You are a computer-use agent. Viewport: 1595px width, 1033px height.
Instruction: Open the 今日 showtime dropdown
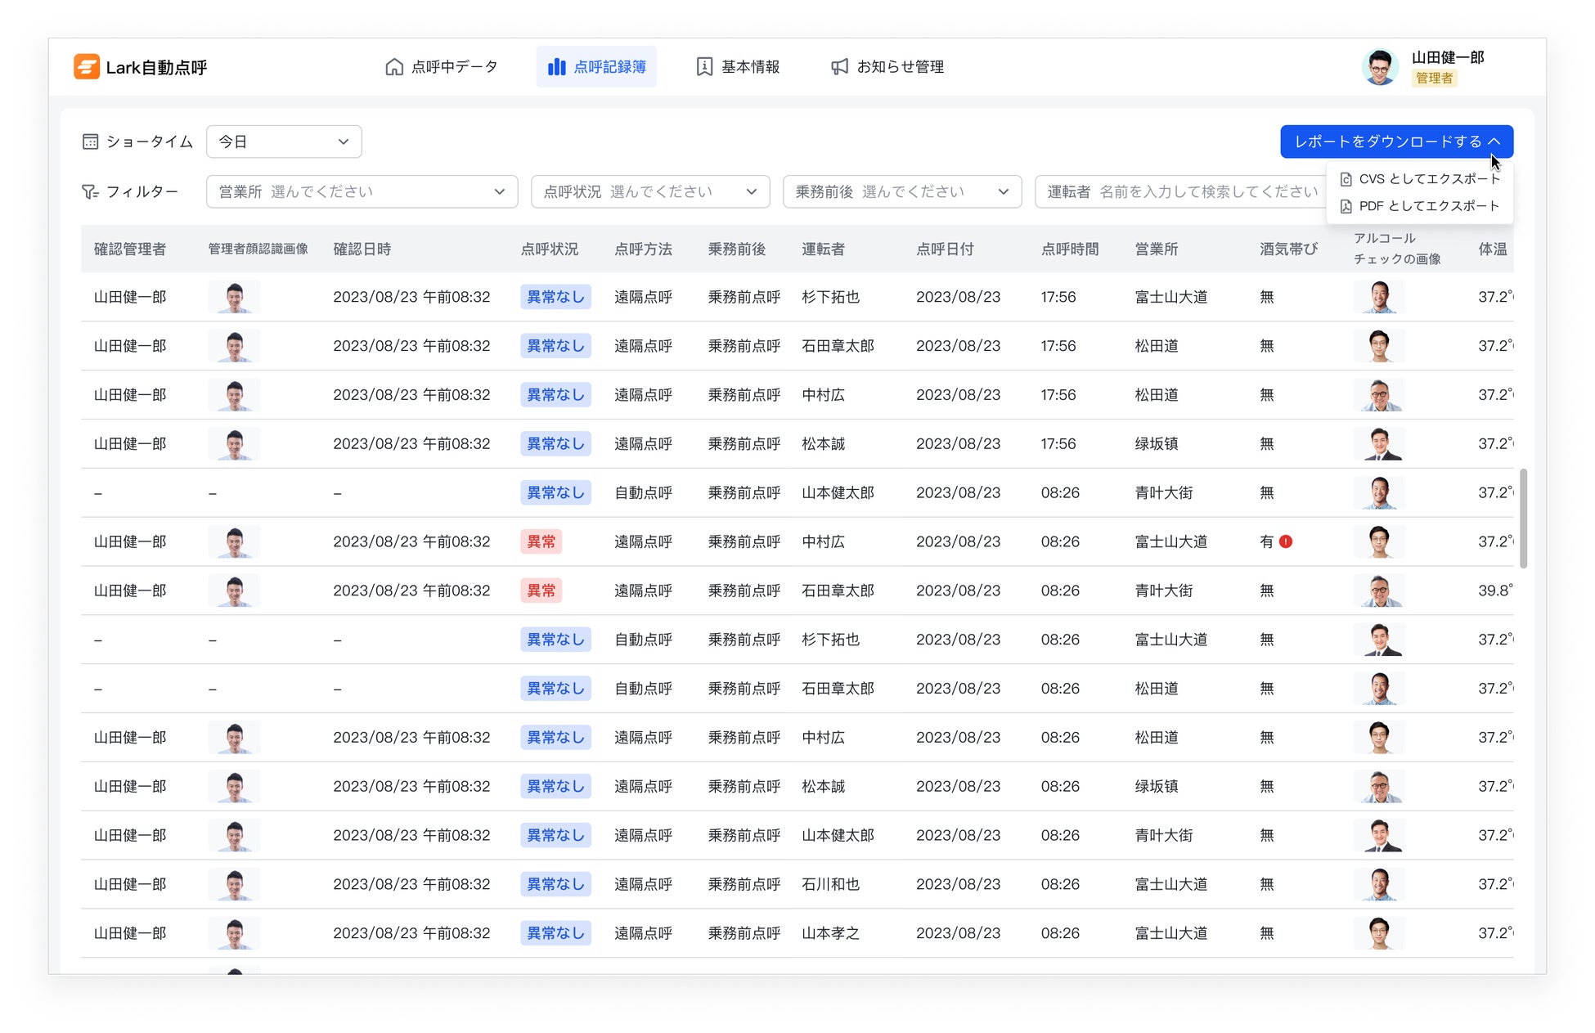(284, 142)
